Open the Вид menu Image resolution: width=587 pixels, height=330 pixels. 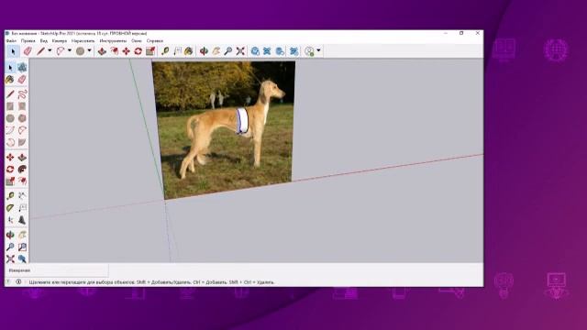click(x=44, y=40)
